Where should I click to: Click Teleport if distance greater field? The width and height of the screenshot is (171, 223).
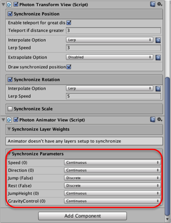pyautogui.click(x=113, y=30)
